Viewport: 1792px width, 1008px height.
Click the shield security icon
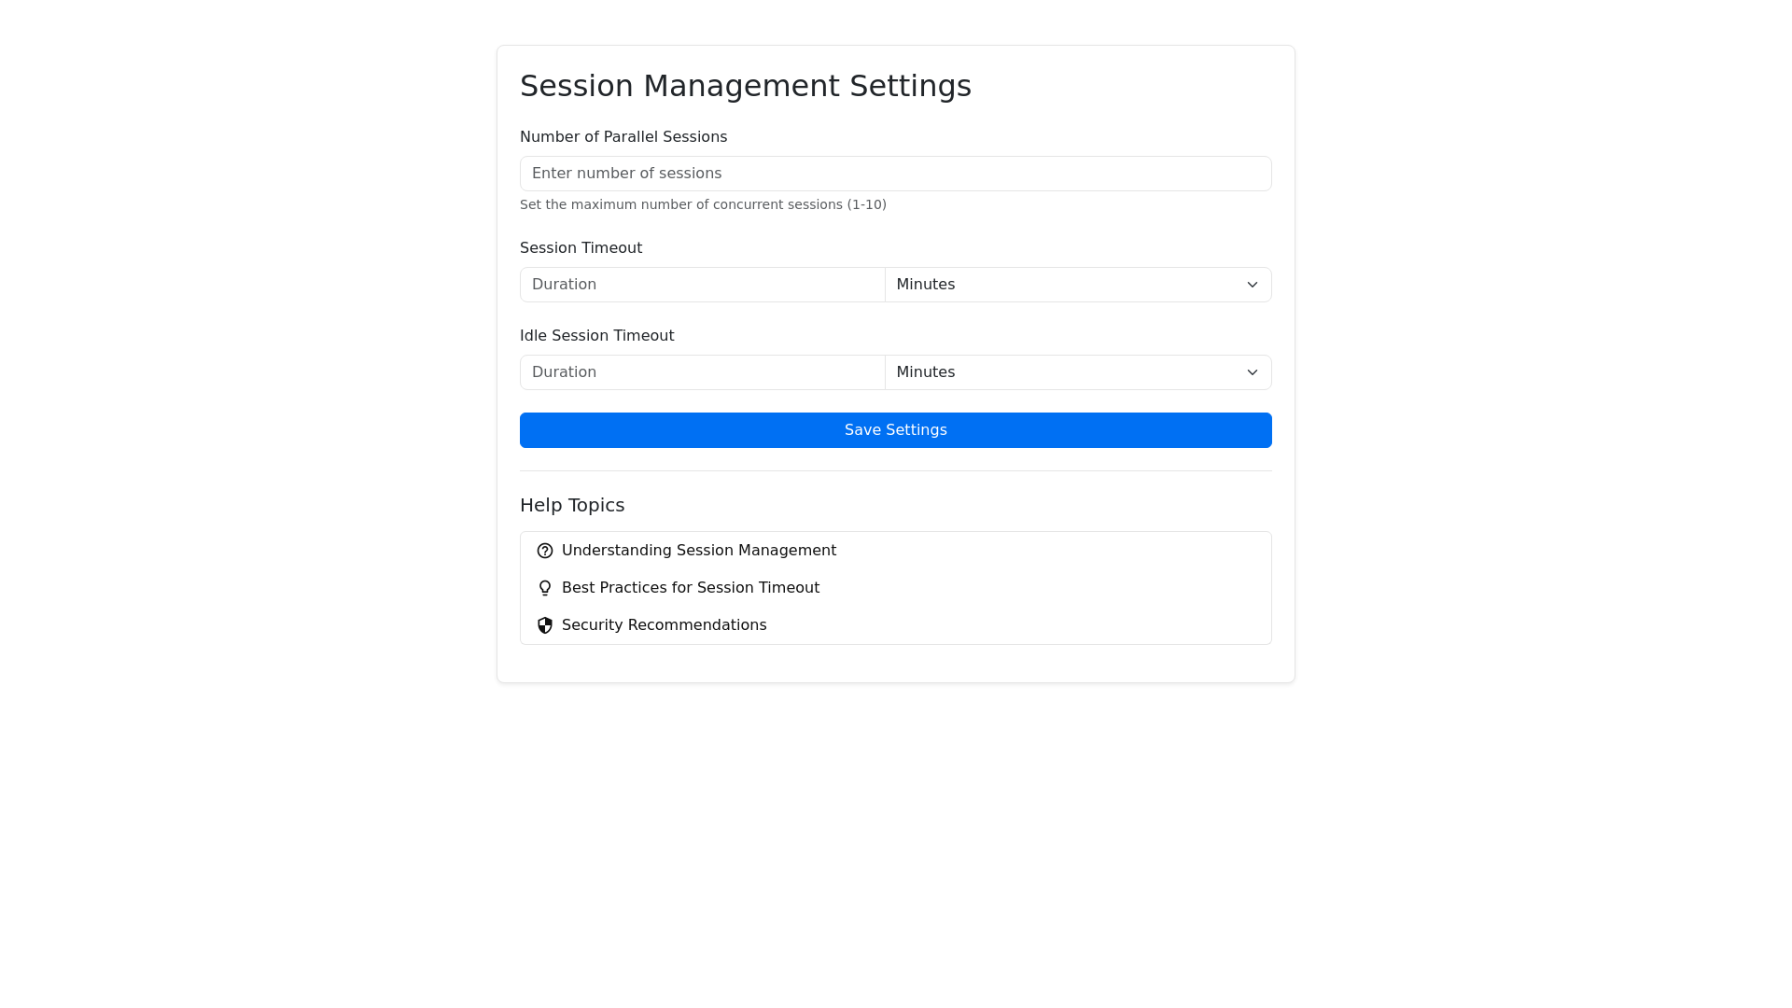pyautogui.click(x=545, y=625)
